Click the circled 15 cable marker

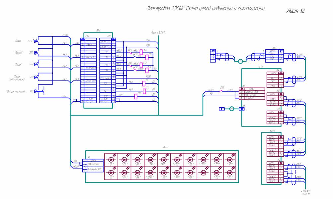tap(240, 61)
